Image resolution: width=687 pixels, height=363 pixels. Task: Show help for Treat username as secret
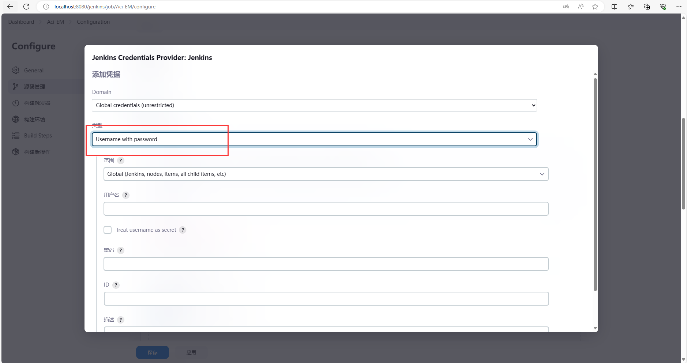tap(183, 230)
